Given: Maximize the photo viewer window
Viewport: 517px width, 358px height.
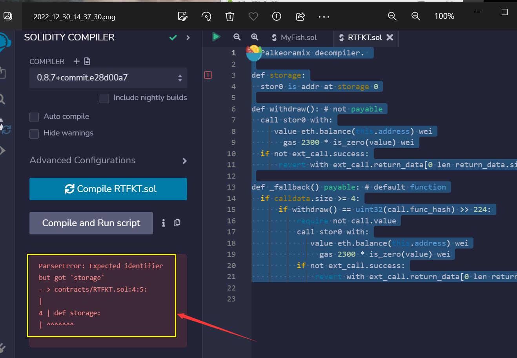Looking at the screenshot, I should pyautogui.click(x=505, y=12).
